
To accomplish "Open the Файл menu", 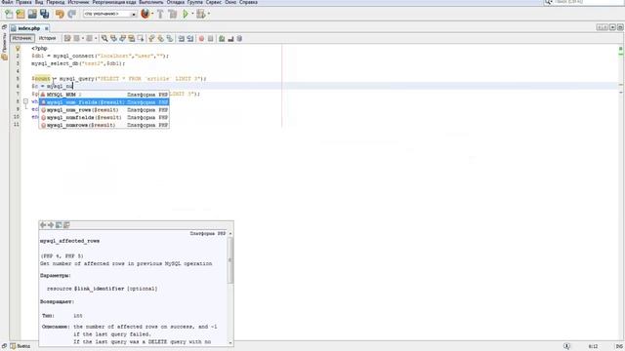I will tap(7, 2).
